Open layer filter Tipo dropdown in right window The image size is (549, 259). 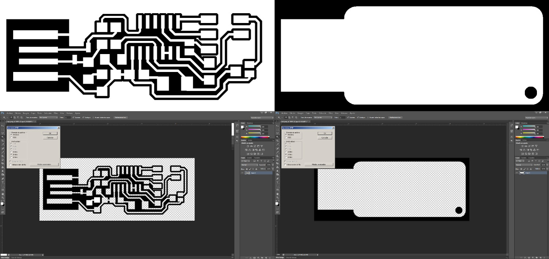(x=520, y=161)
